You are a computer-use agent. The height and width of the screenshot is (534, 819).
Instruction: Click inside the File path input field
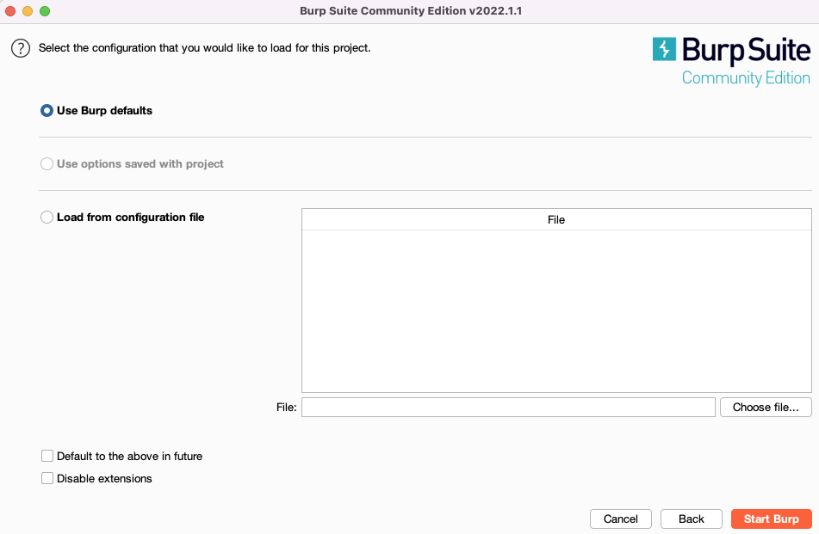pyautogui.click(x=508, y=407)
